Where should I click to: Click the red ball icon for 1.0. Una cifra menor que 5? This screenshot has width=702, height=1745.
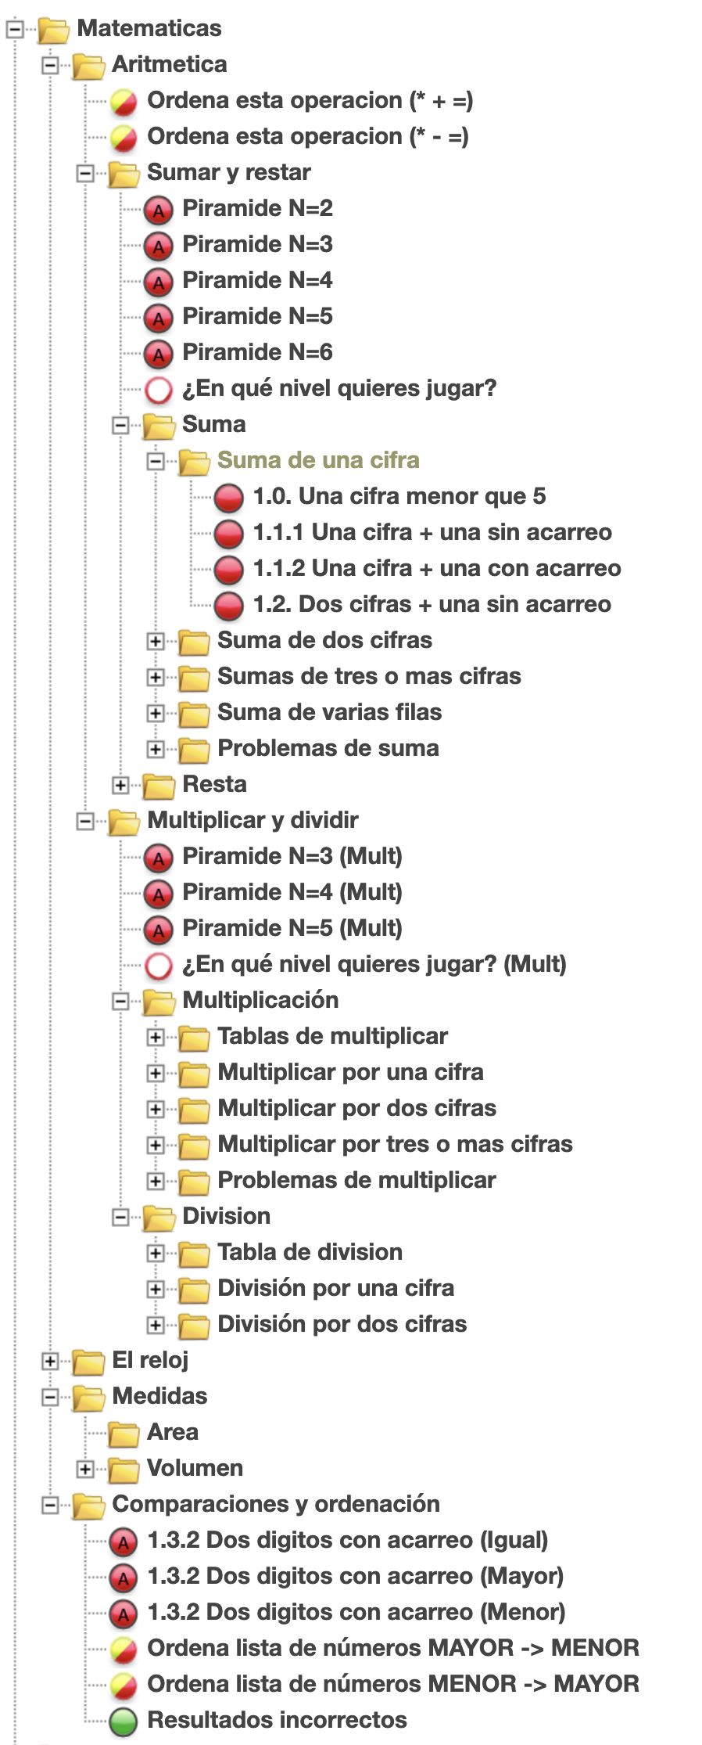[229, 497]
